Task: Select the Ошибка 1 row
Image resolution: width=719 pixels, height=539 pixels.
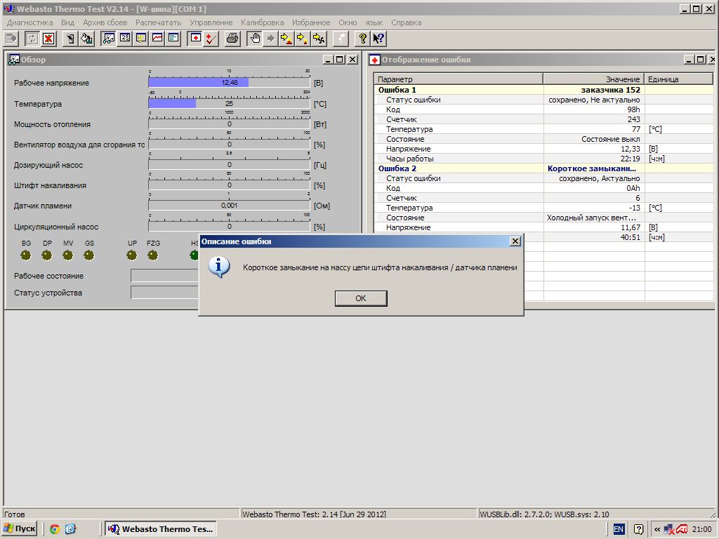Action: pyautogui.click(x=544, y=90)
